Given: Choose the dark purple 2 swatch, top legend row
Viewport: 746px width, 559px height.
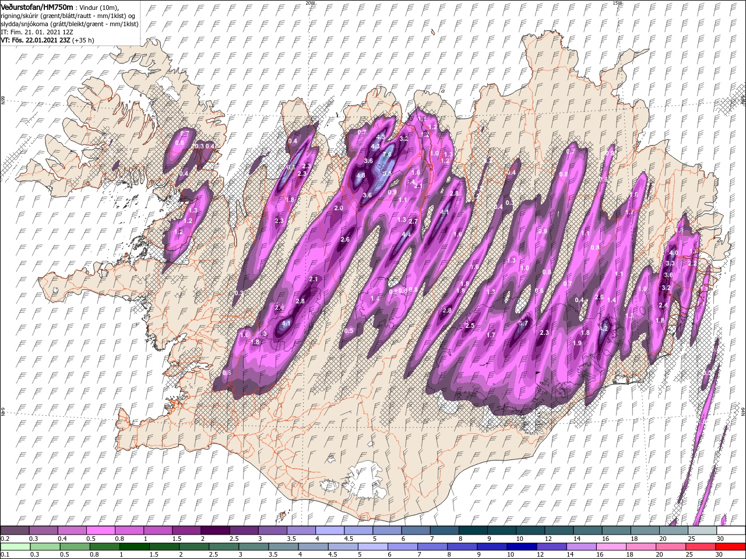Looking at the screenshot, I should (x=215, y=530).
